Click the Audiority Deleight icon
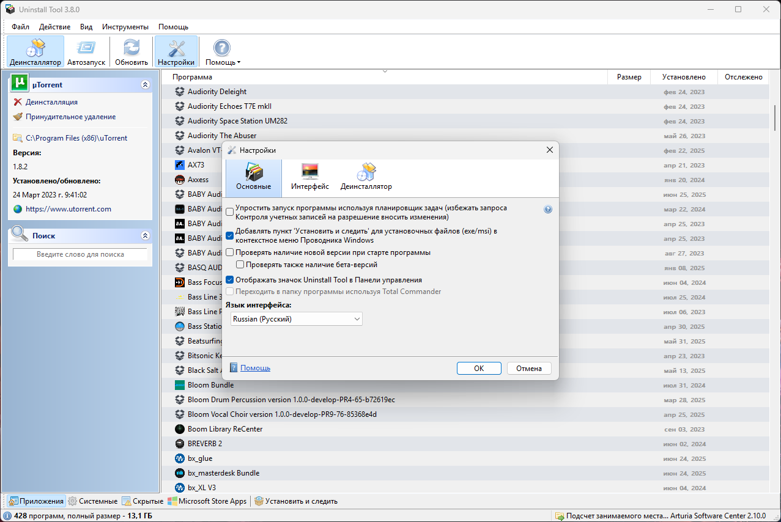The height and width of the screenshot is (522, 781). pos(180,92)
